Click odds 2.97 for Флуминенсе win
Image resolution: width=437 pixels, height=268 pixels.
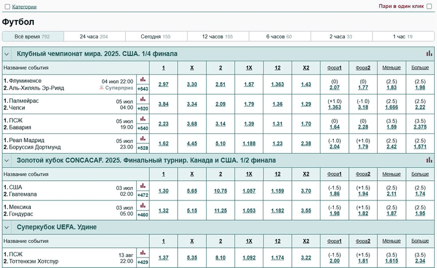[x=163, y=84]
